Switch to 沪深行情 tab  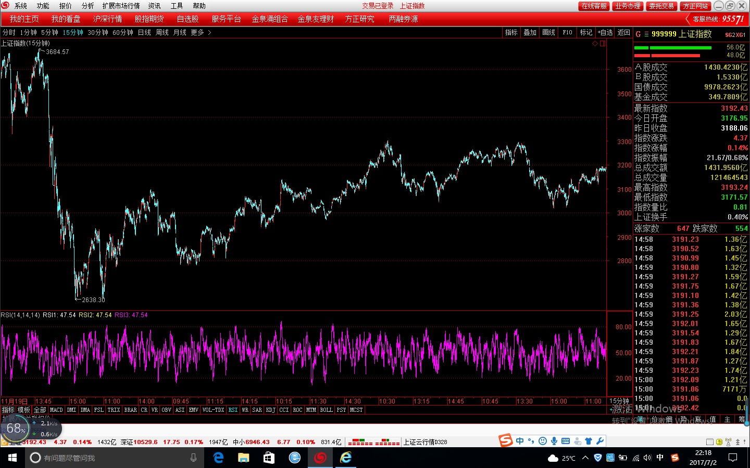click(108, 19)
